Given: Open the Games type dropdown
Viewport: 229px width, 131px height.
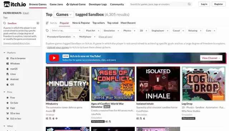Looking at the screenshot, I should tap(64, 14).
